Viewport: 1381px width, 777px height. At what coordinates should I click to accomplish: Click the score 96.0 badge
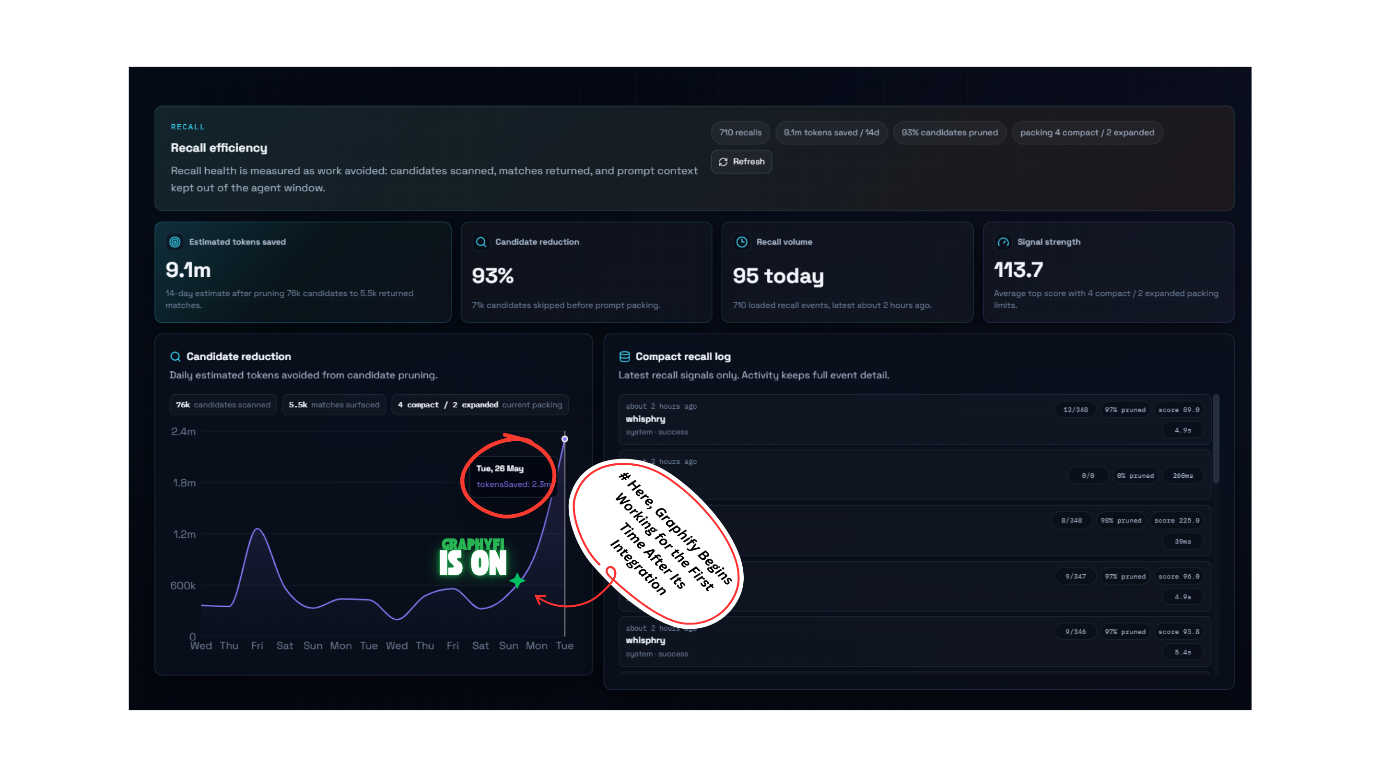tap(1178, 577)
